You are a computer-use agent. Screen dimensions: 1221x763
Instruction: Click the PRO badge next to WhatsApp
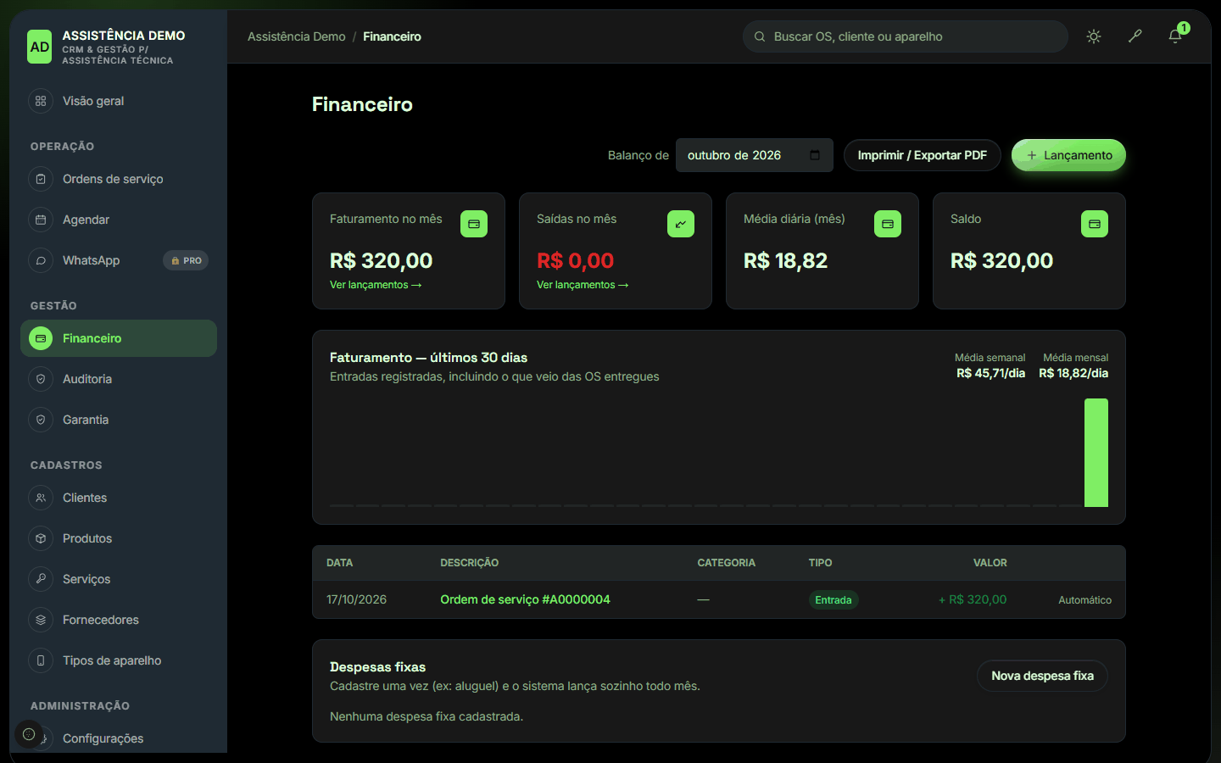coord(186,260)
